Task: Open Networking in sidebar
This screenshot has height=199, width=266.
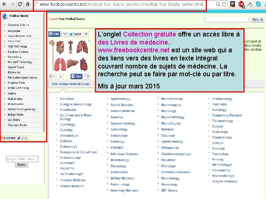Action: click(14, 57)
